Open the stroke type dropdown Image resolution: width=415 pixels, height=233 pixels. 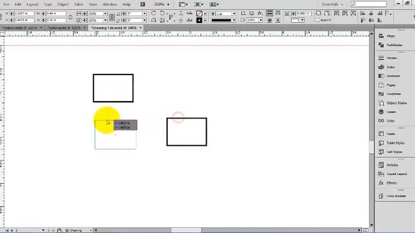tap(233, 20)
